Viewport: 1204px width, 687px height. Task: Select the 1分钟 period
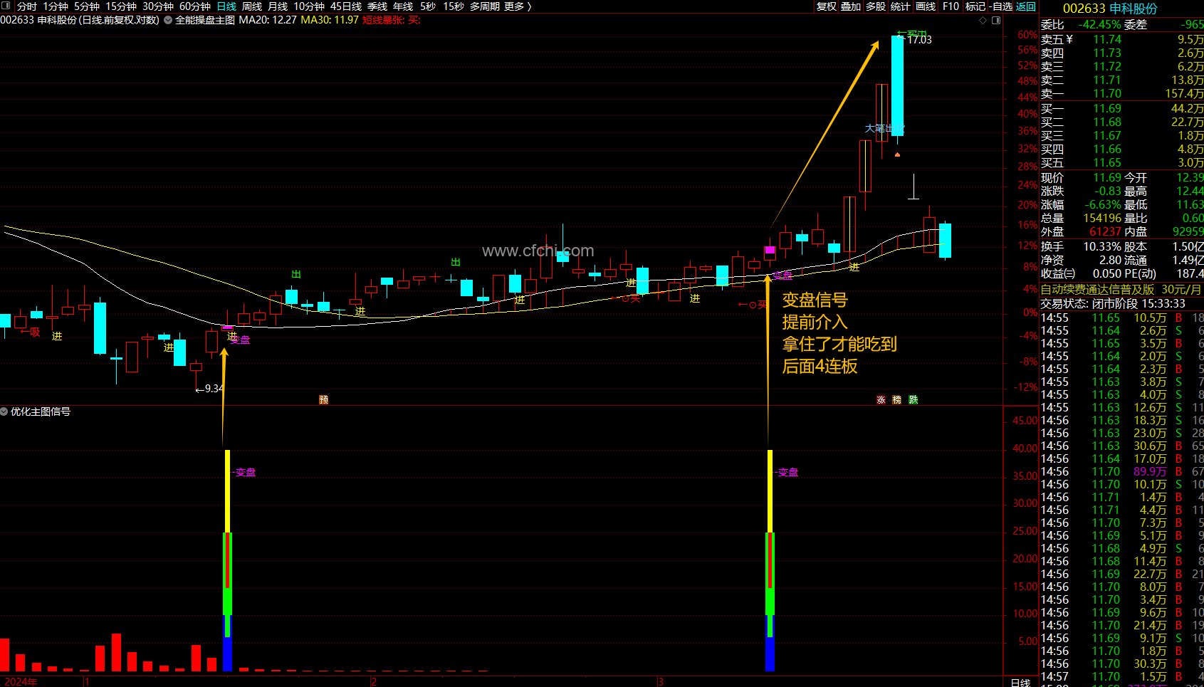click(56, 6)
